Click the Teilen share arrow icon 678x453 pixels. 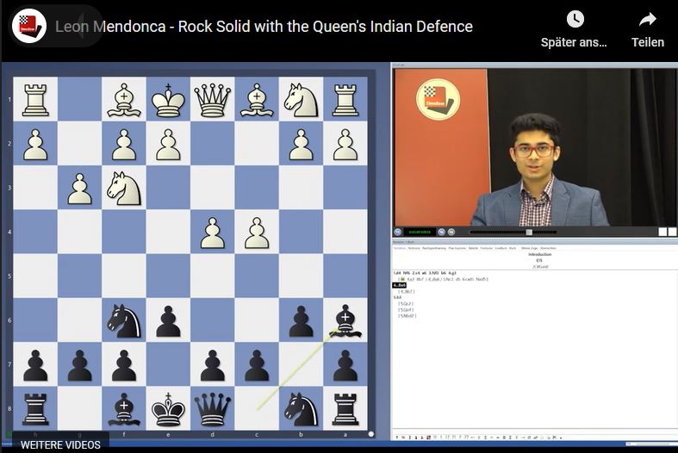pyautogui.click(x=648, y=19)
